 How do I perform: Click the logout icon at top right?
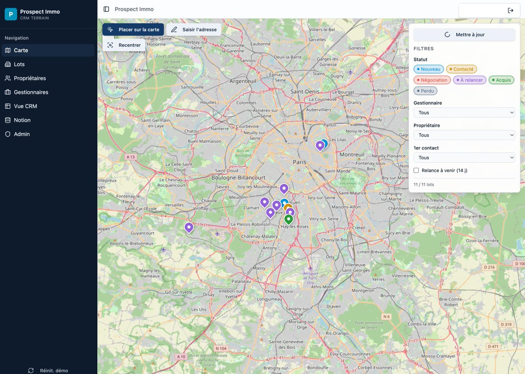pyautogui.click(x=511, y=10)
